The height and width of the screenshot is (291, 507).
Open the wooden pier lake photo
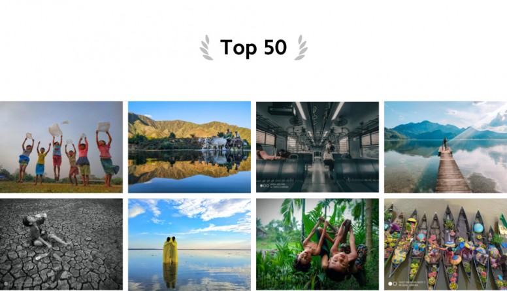coord(446,147)
